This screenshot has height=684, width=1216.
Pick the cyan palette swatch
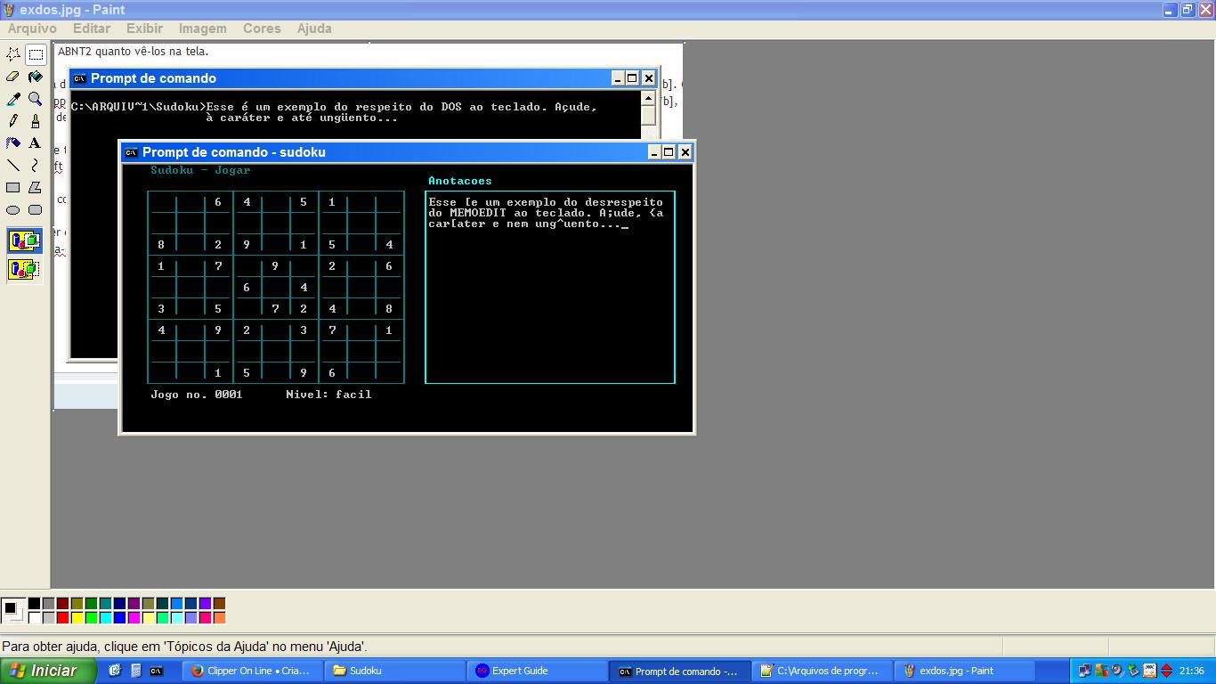coord(105,618)
